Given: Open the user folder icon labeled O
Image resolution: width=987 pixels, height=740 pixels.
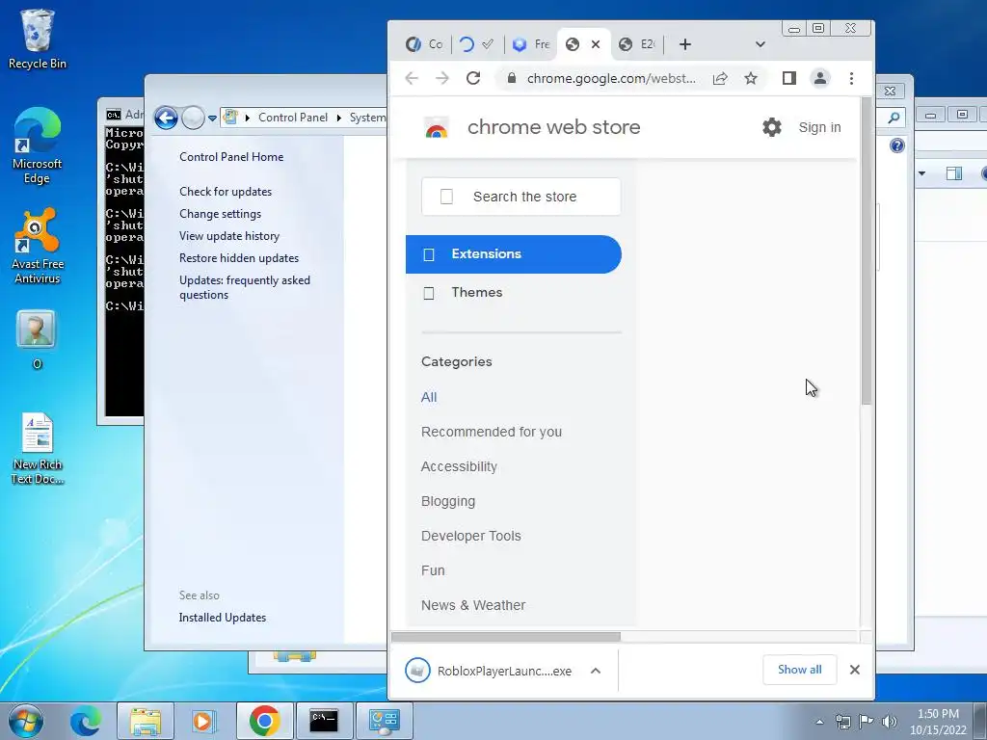Looking at the screenshot, I should click(37, 338).
